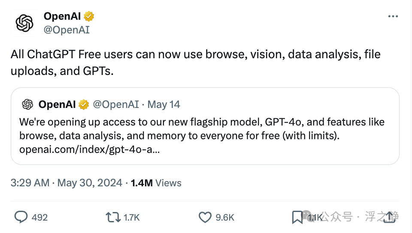Click the reply speech bubble icon
Screen dimensions: 412x233
(21, 217)
